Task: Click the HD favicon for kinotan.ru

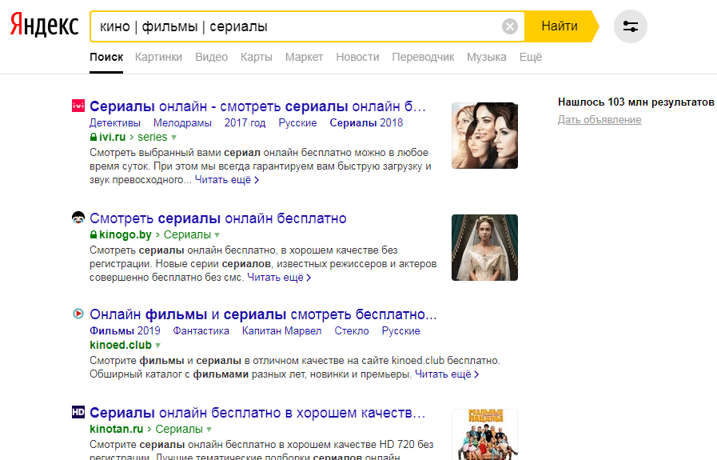Action: click(x=78, y=412)
